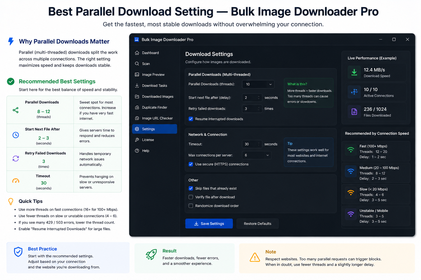Open Downloaded Images section
421x280 pixels.
click(x=155, y=97)
